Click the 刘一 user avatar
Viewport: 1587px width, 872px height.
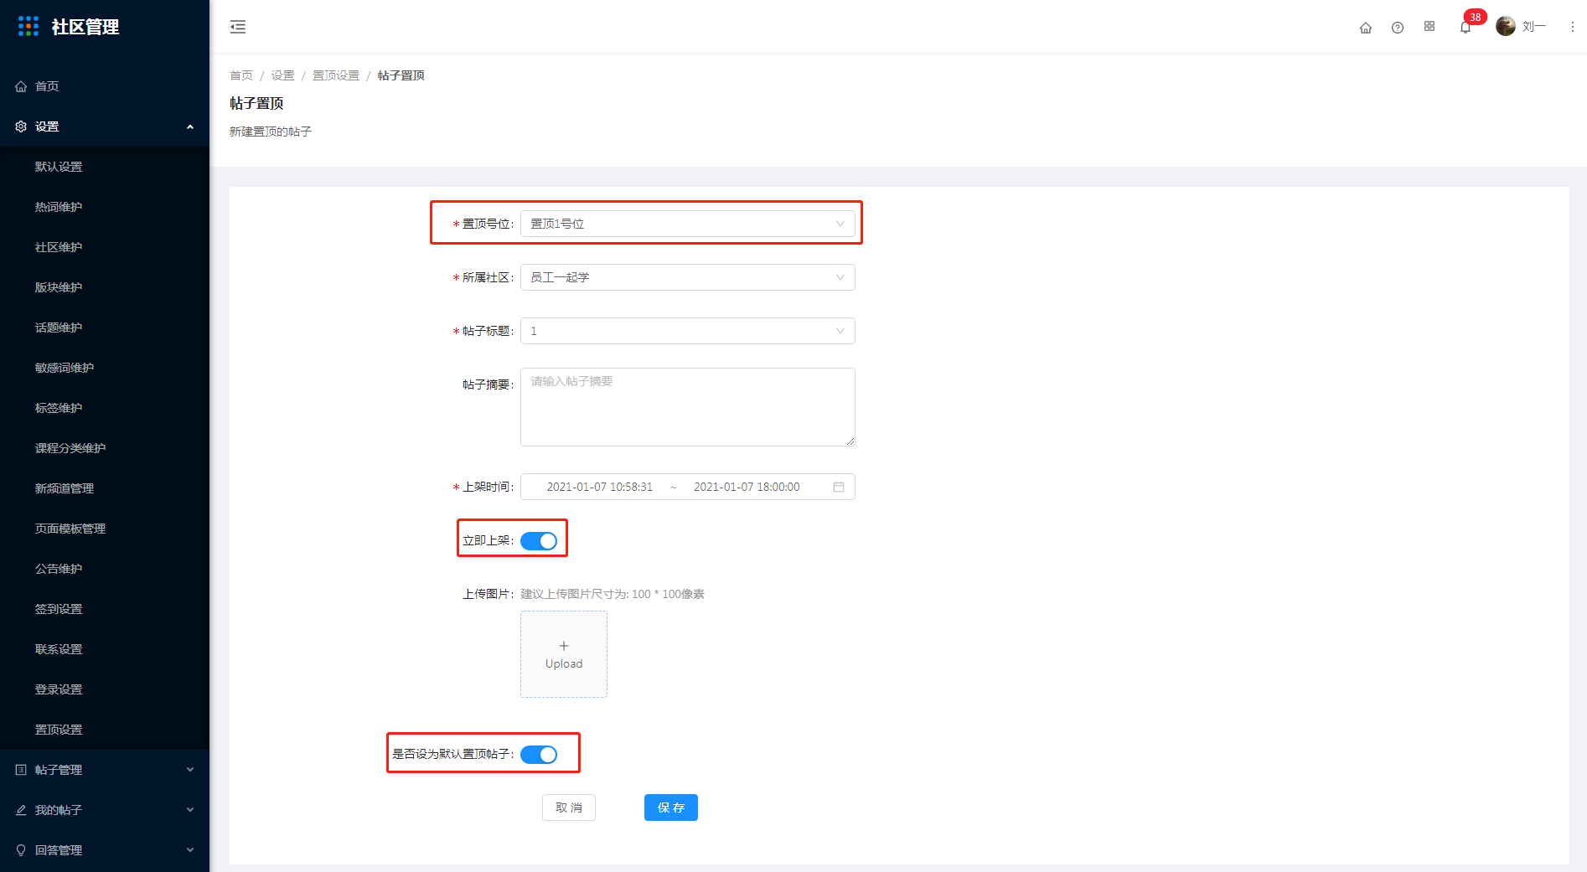point(1506,27)
